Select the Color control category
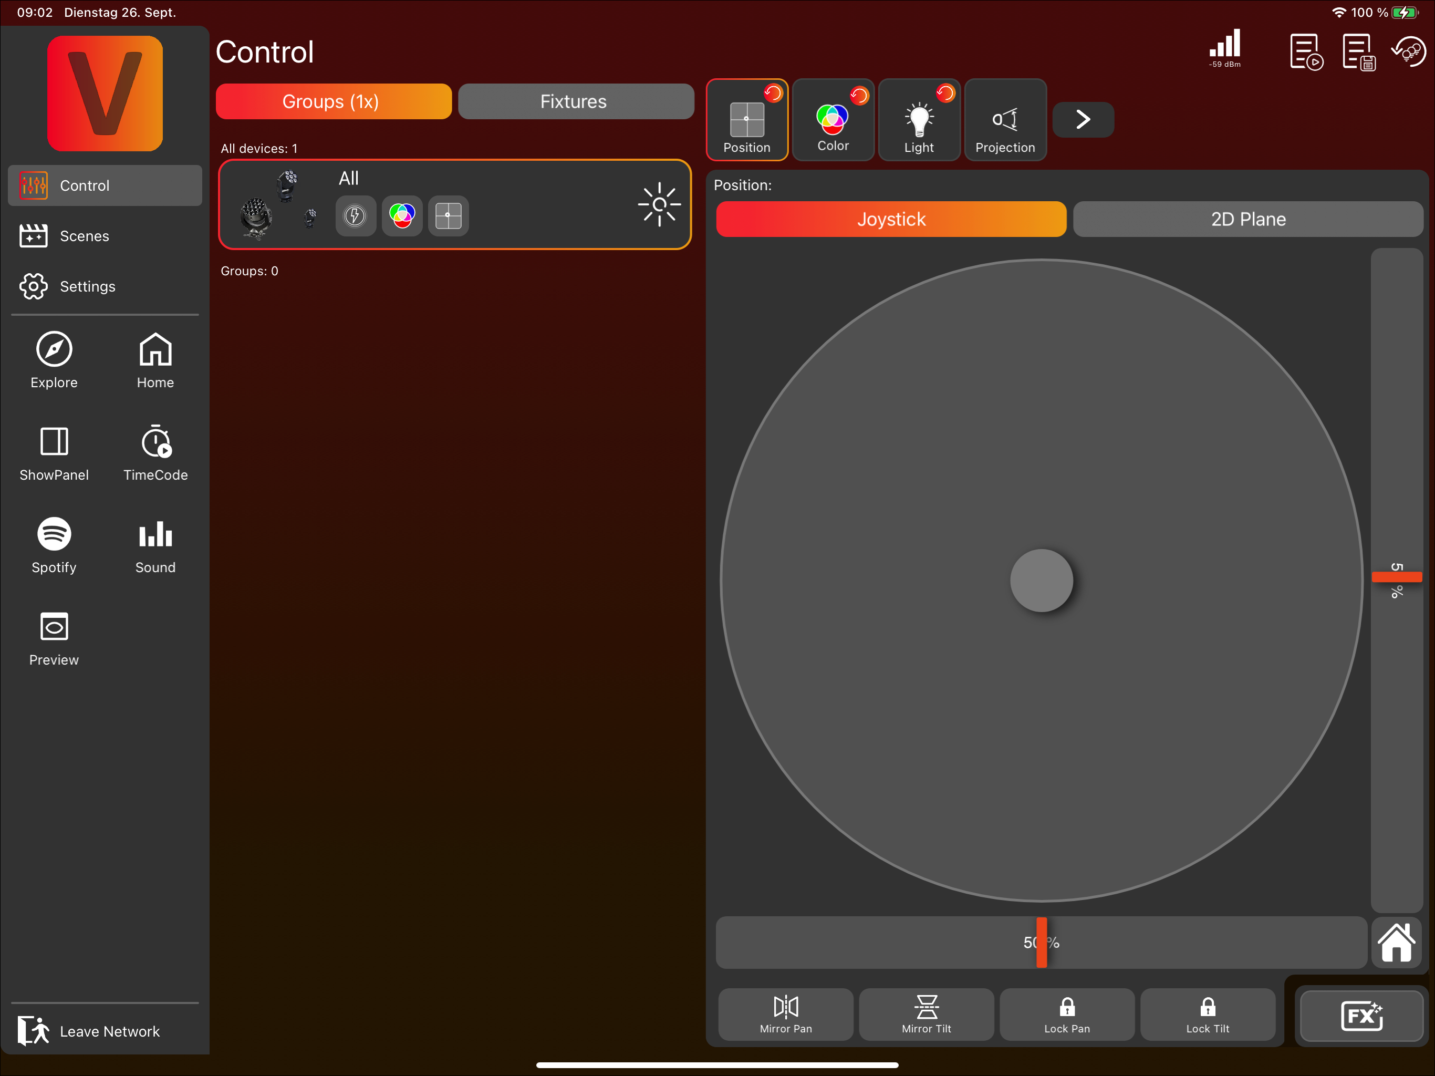1435x1076 pixels. click(833, 120)
